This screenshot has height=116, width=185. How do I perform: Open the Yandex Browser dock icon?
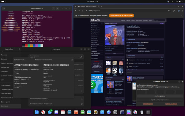[43, 112]
